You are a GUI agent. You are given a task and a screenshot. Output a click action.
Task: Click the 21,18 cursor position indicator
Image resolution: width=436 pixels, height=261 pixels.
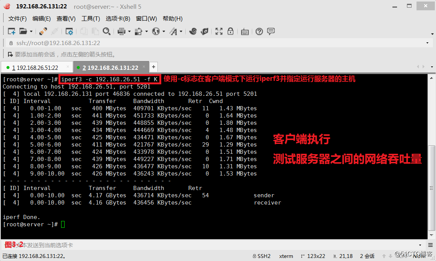click(x=343, y=256)
